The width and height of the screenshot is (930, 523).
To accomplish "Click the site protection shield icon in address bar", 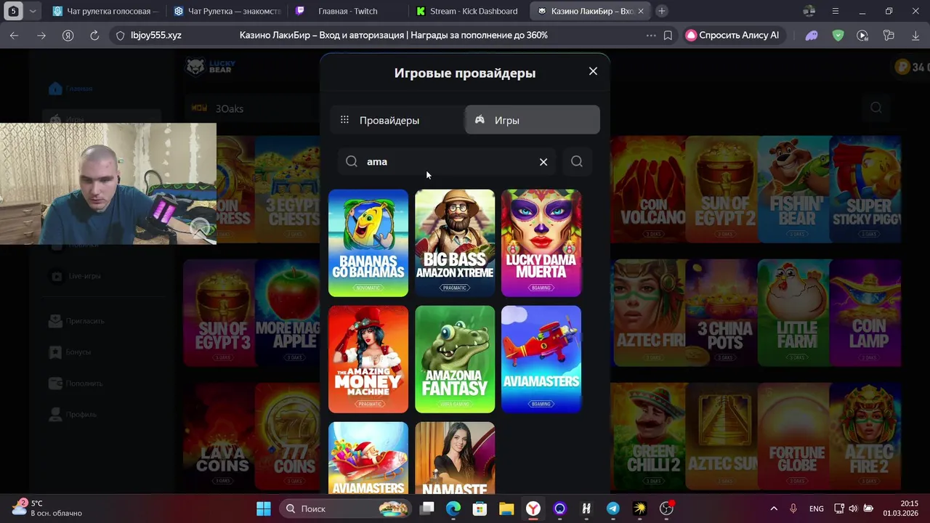I will pyautogui.click(x=121, y=35).
